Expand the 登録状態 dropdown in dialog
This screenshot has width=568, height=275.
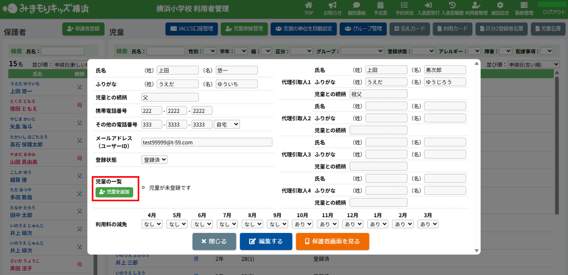[x=155, y=160]
